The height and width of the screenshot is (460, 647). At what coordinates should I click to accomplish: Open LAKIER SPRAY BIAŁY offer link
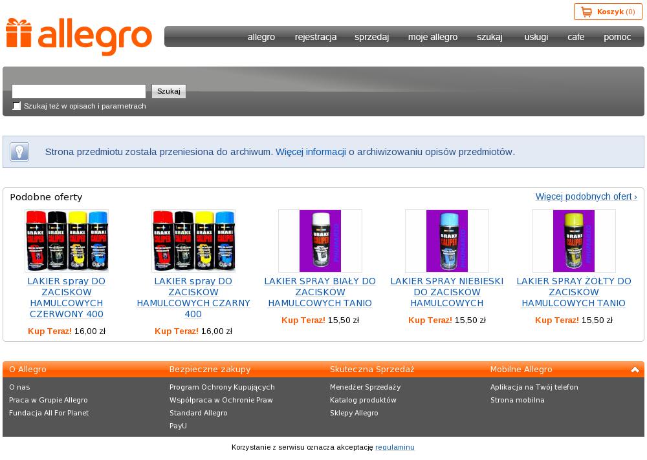point(320,292)
